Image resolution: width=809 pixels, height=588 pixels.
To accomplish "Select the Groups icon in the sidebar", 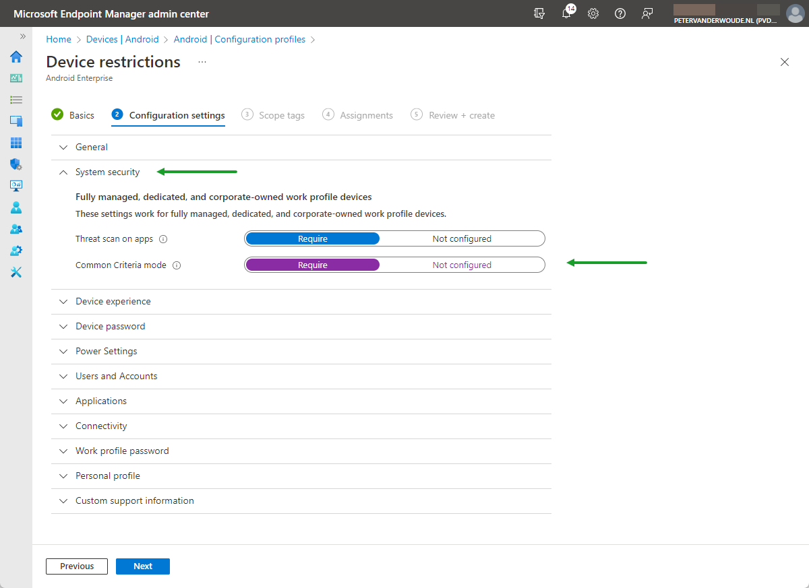I will (16, 229).
